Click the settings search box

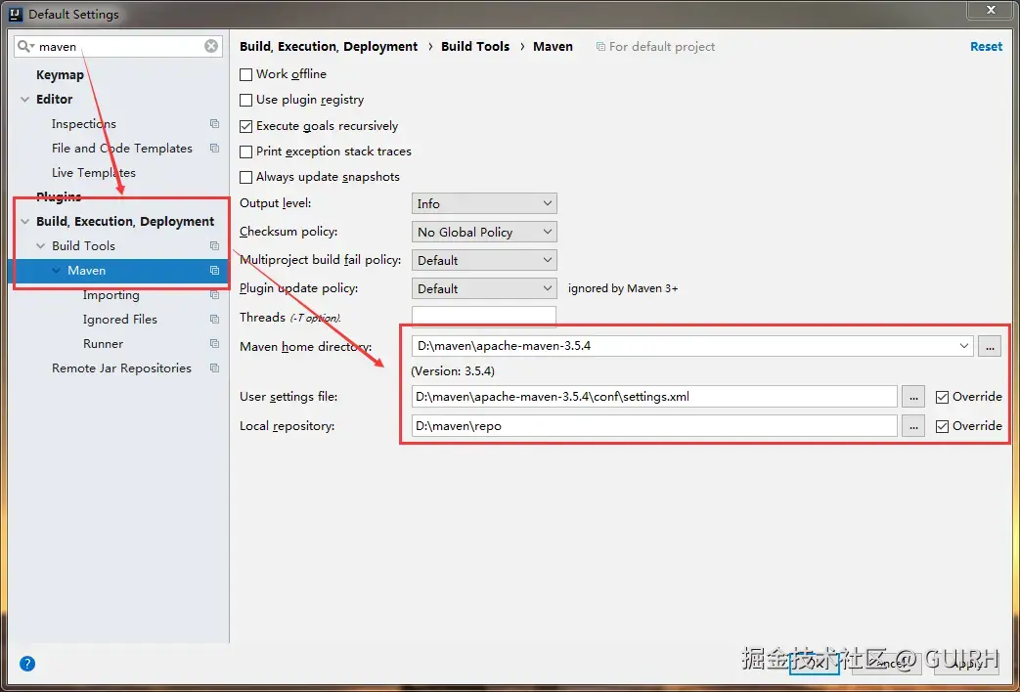click(x=118, y=46)
